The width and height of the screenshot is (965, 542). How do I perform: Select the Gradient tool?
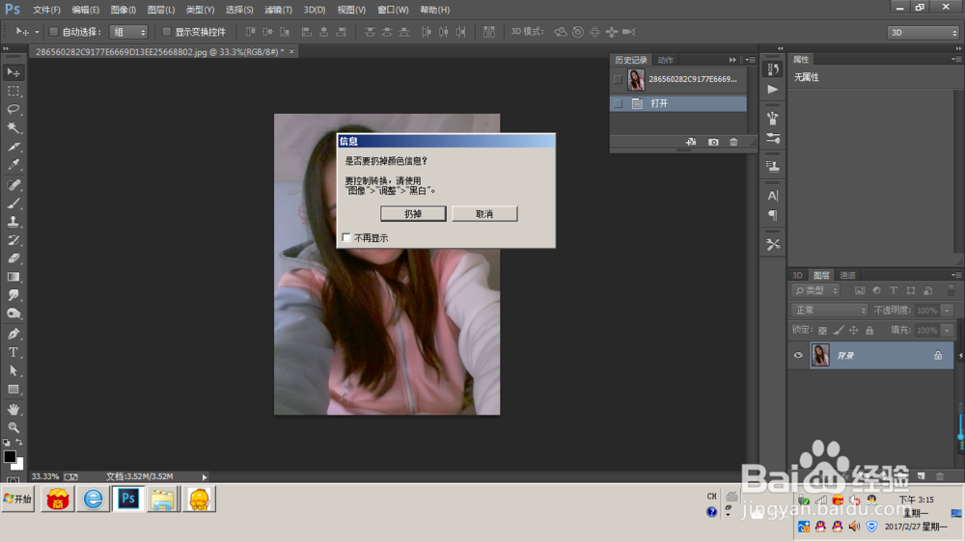tap(13, 277)
